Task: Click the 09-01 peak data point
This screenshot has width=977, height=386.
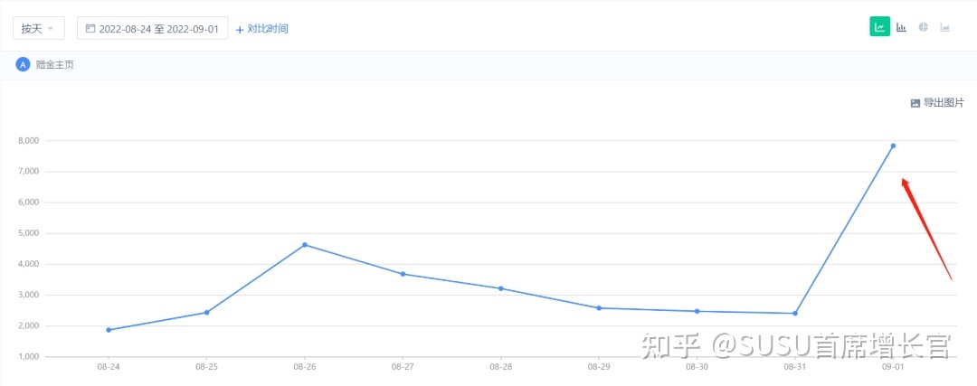Action: (x=893, y=146)
